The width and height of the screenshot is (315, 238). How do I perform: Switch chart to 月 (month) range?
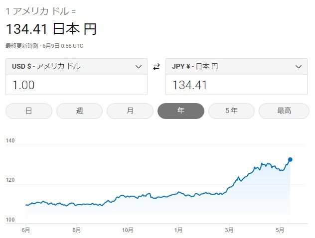click(x=130, y=111)
